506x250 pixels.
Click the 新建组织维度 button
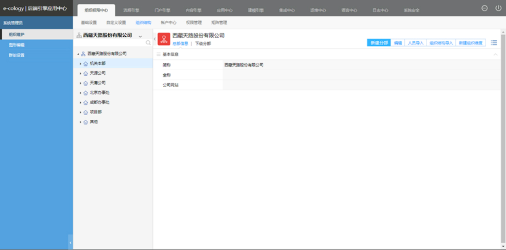(471, 43)
